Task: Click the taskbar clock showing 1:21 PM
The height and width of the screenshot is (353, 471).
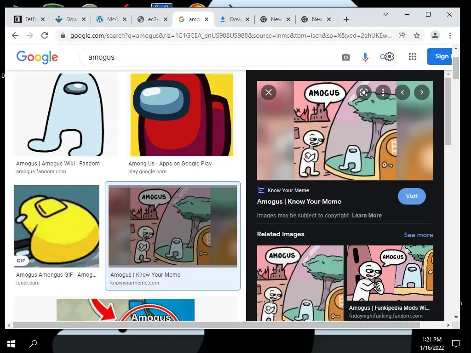Action: (x=431, y=343)
